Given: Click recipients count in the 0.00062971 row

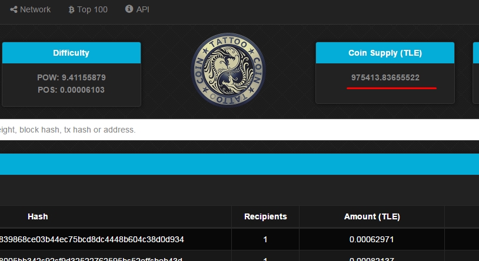Looking at the screenshot, I should click(x=265, y=240).
